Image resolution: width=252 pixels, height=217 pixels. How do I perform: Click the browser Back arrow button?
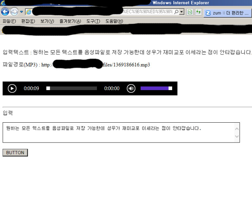[5, 12]
